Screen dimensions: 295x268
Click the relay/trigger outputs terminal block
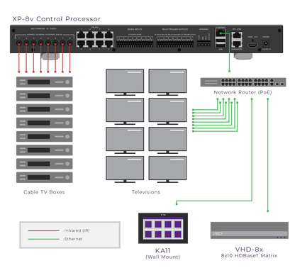pos(175,43)
